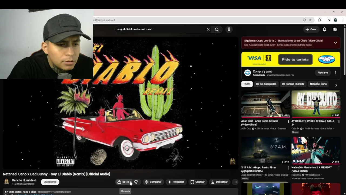Open menu for AY DIEGUITO video
Image resolution: width=346 pixels, height=195 pixels.
click(339, 122)
